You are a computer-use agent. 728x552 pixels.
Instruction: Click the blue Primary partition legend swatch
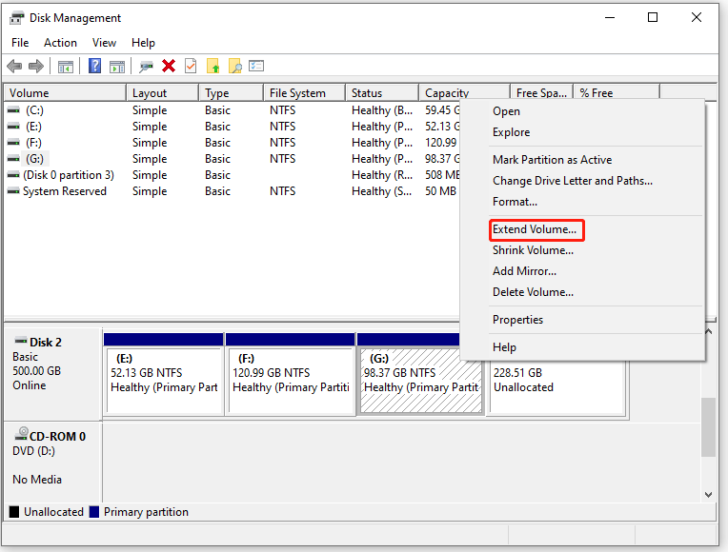tap(94, 512)
